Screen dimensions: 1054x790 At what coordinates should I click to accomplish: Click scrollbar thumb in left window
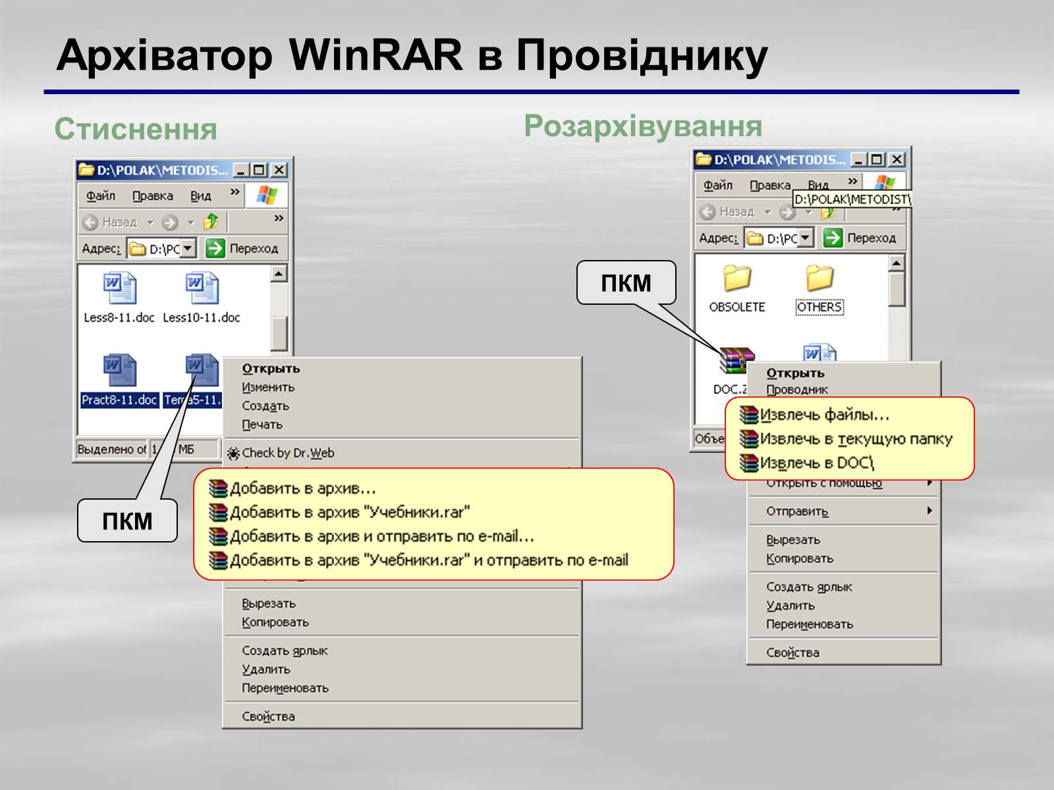click(x=279, y=332)
